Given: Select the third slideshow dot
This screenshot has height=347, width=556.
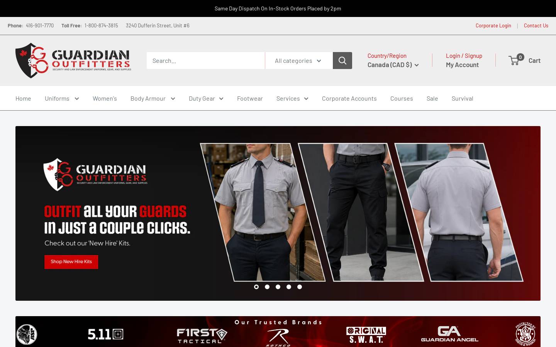Looking at the screenshot, I should tap(278, 287).
